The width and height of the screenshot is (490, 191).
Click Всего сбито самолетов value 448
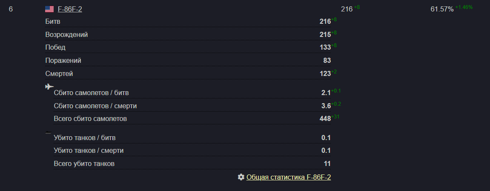(325, 119)
